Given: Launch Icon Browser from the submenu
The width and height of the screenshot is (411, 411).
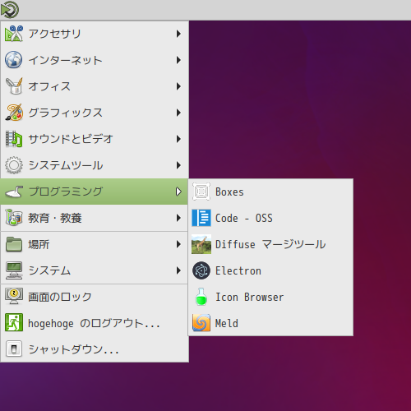Looking at the screenshot, I should [270, 297].
